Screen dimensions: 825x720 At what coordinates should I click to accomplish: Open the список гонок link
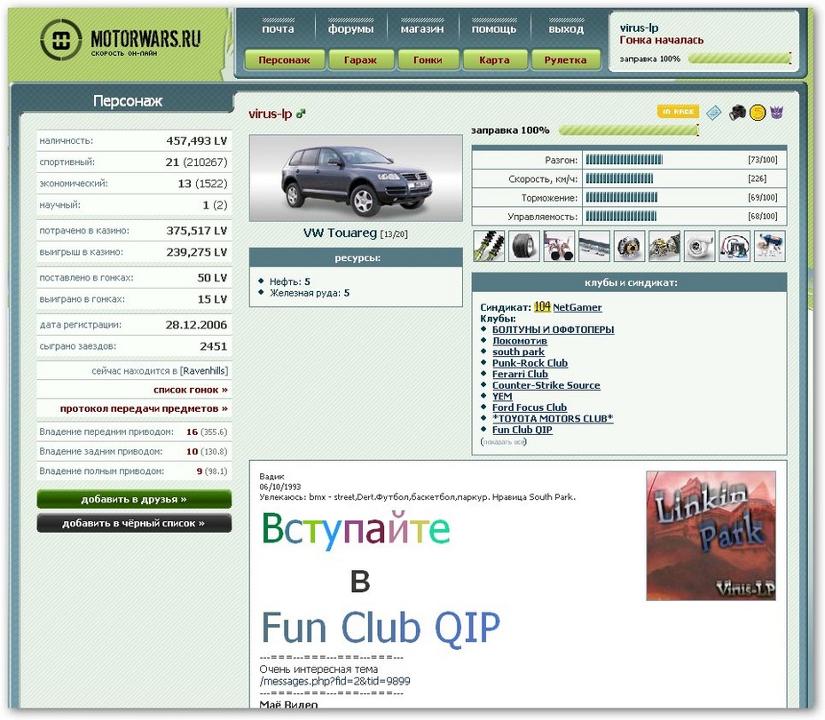[x=191, y=390]
